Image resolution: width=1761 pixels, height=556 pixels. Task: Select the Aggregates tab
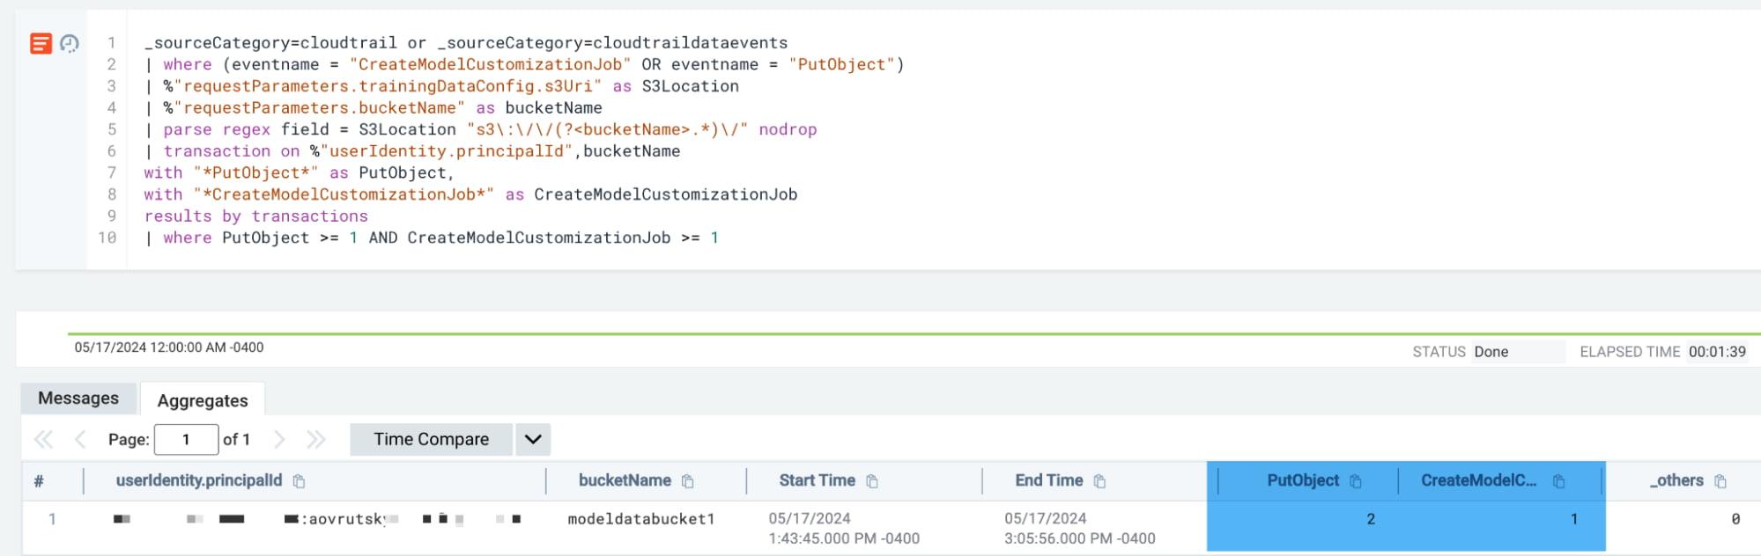[x=203, y=400]
